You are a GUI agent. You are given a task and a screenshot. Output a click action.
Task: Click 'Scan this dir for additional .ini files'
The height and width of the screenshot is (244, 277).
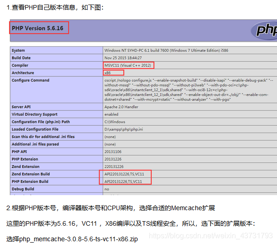point(43,137)
